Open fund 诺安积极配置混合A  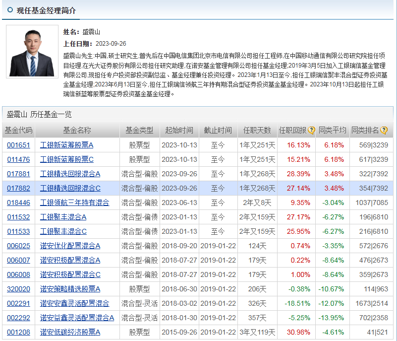pyautogui.click(x=70, y=261)
